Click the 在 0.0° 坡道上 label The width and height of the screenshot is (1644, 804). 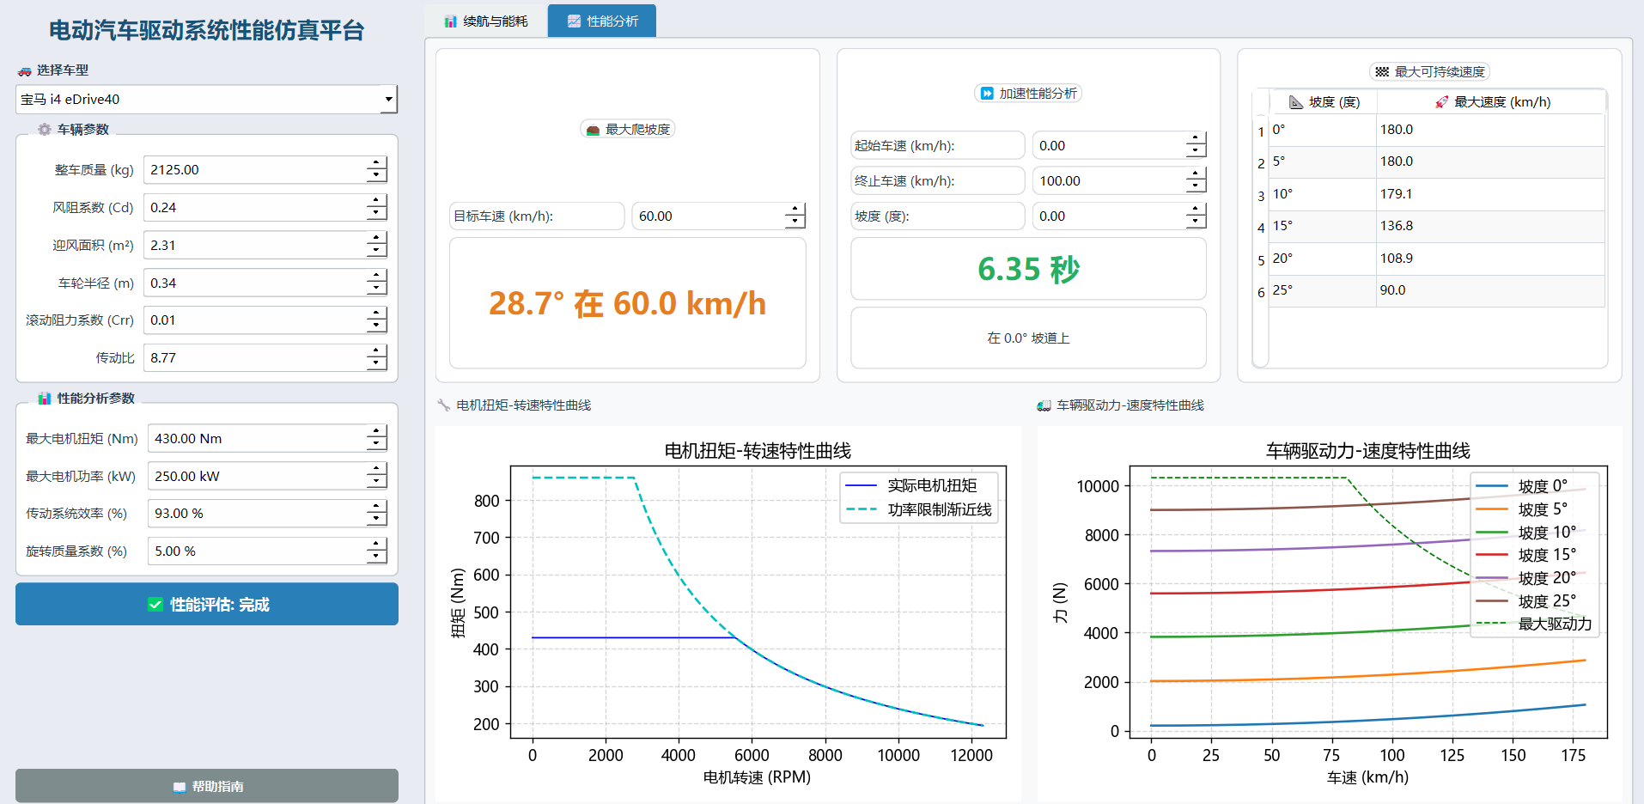point(1028,338)
